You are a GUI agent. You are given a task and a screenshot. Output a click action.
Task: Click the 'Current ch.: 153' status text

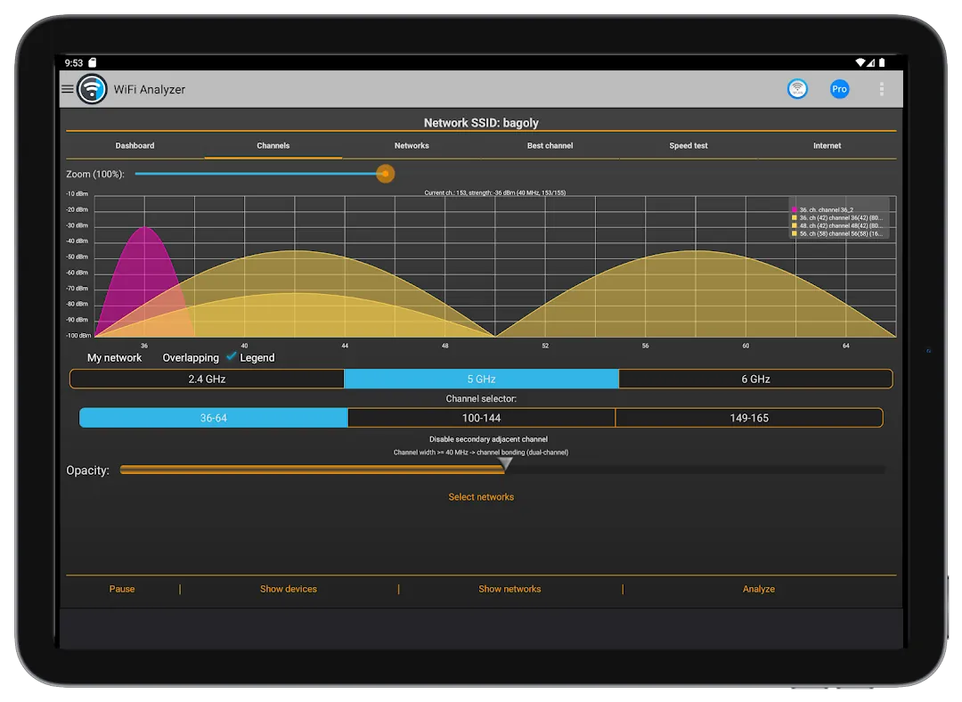(495, 192)
